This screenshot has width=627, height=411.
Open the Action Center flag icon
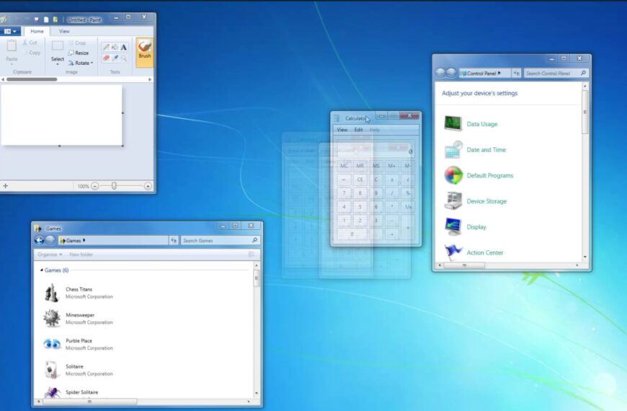click(453, 252)
